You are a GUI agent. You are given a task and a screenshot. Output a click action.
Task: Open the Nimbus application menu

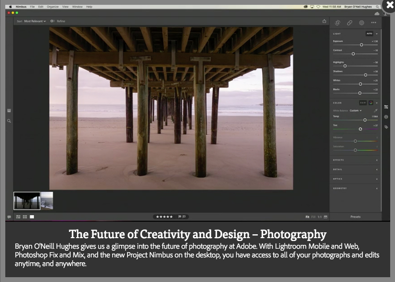click(21, 7)
